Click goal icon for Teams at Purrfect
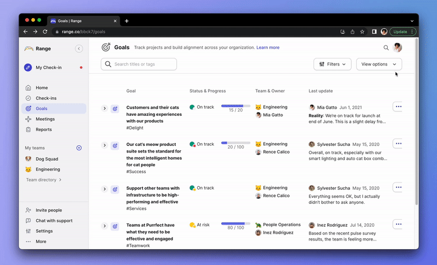Viewport: 437px width, 265px height. pos(115,226)
